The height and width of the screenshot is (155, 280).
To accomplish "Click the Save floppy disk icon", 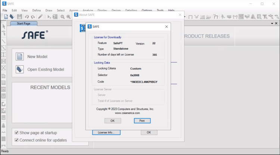I will click(19, 17).
